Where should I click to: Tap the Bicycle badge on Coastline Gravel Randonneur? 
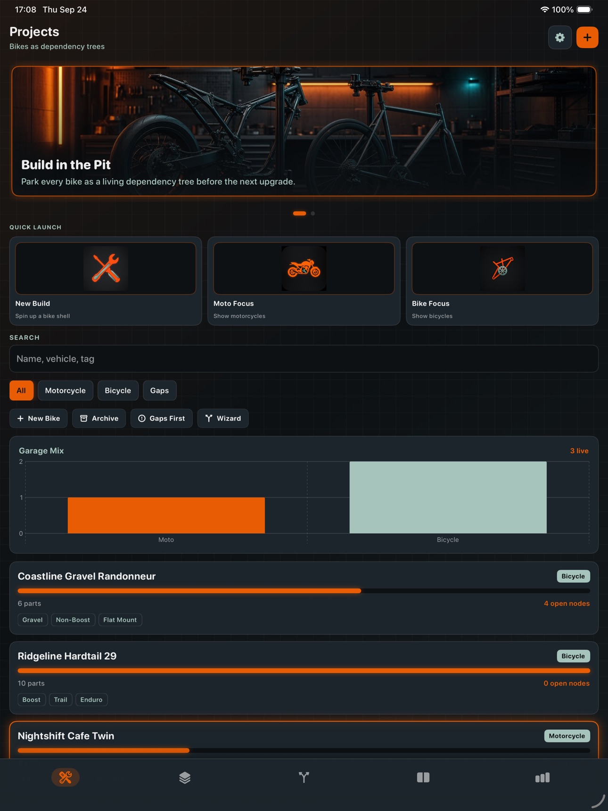573,576
